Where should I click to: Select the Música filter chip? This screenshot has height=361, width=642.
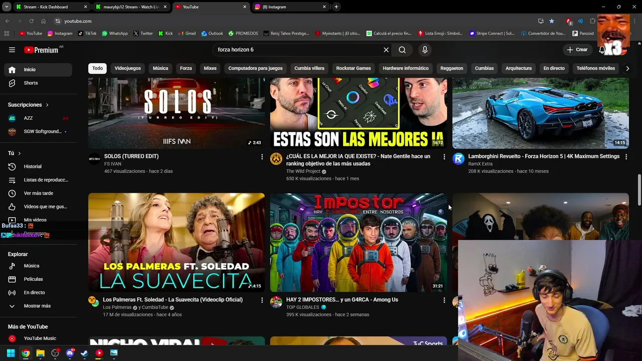160,68
